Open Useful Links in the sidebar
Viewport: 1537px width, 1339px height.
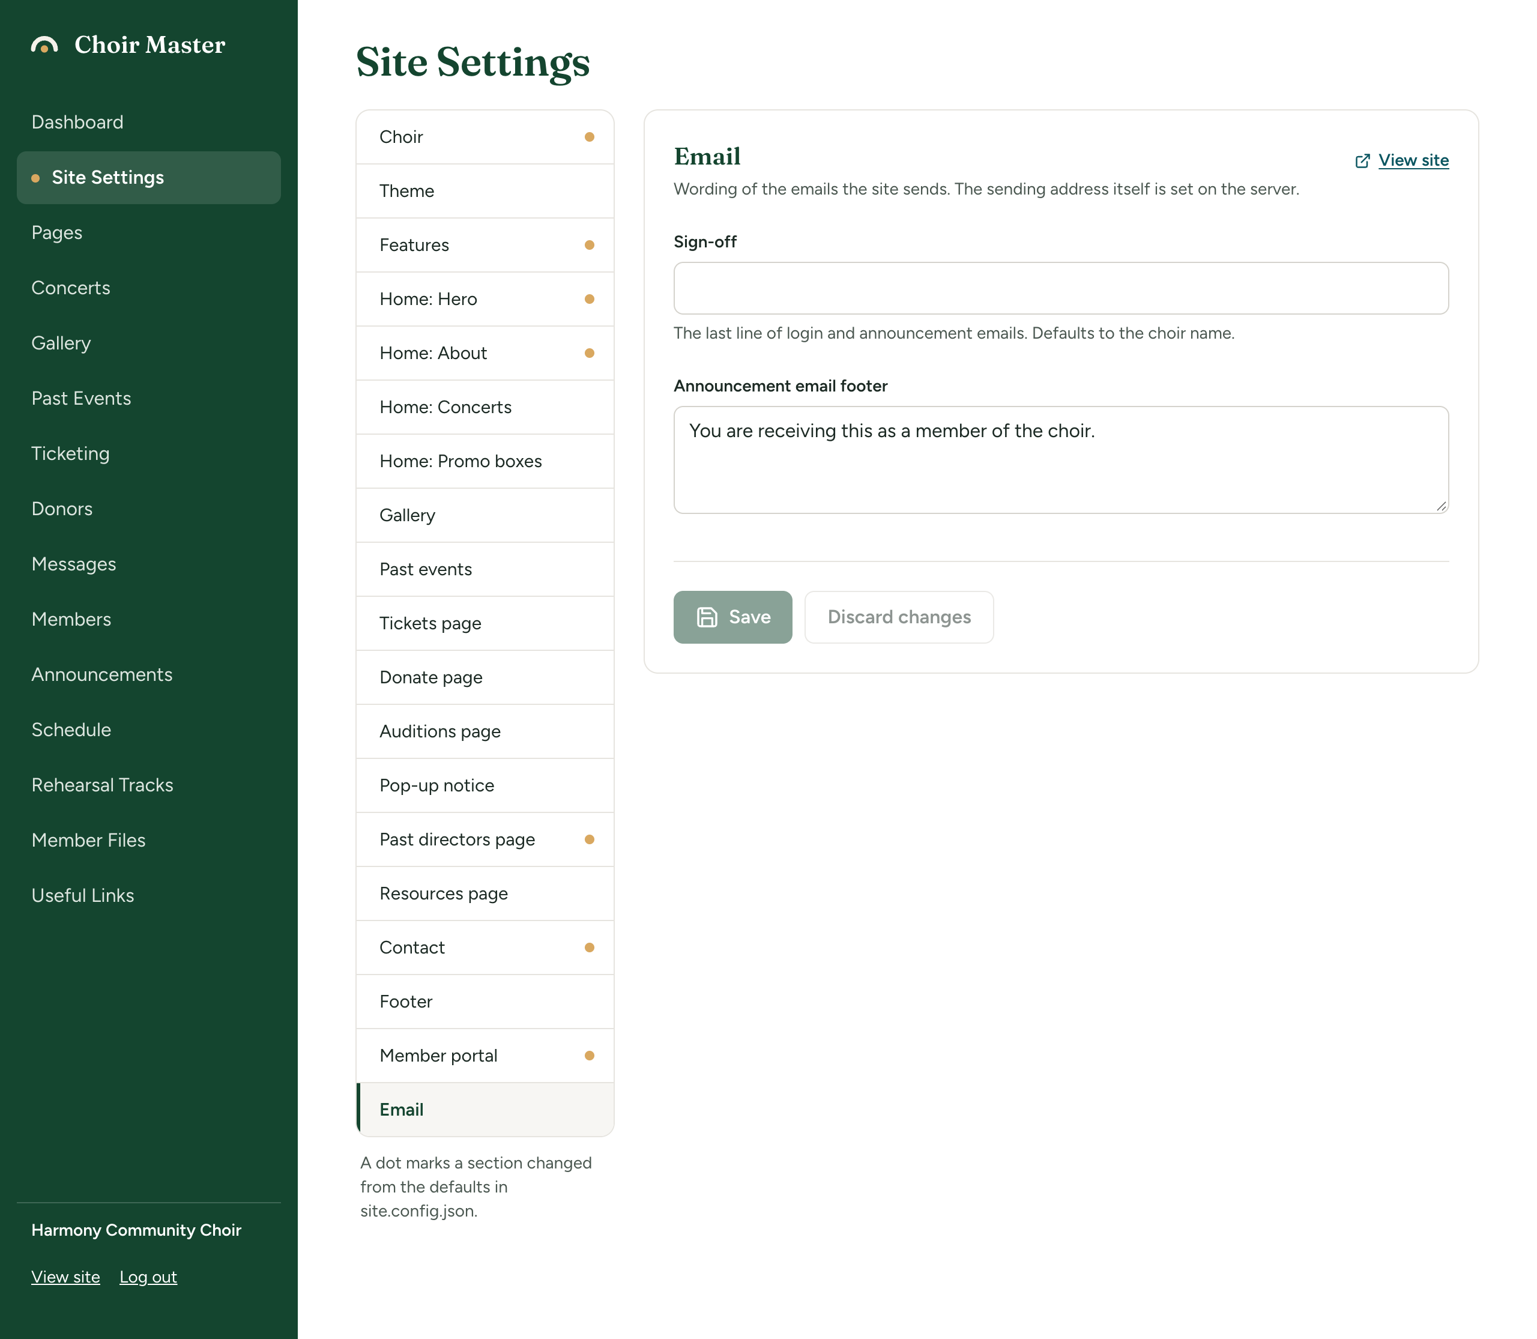[149, 896]
